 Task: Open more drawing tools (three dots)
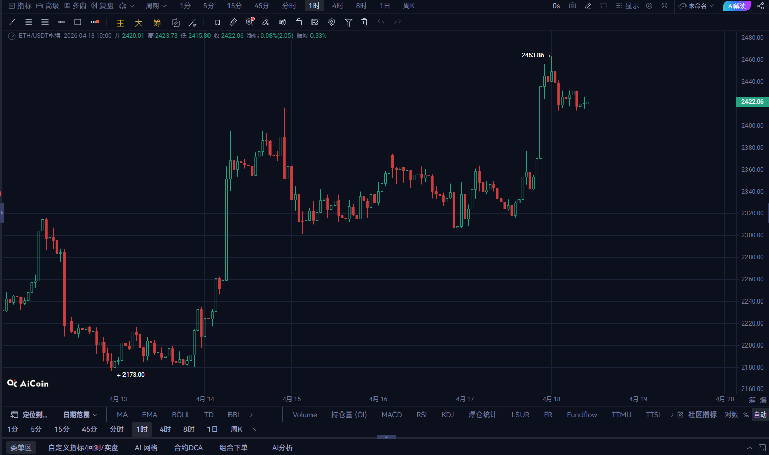click(95, 22)
